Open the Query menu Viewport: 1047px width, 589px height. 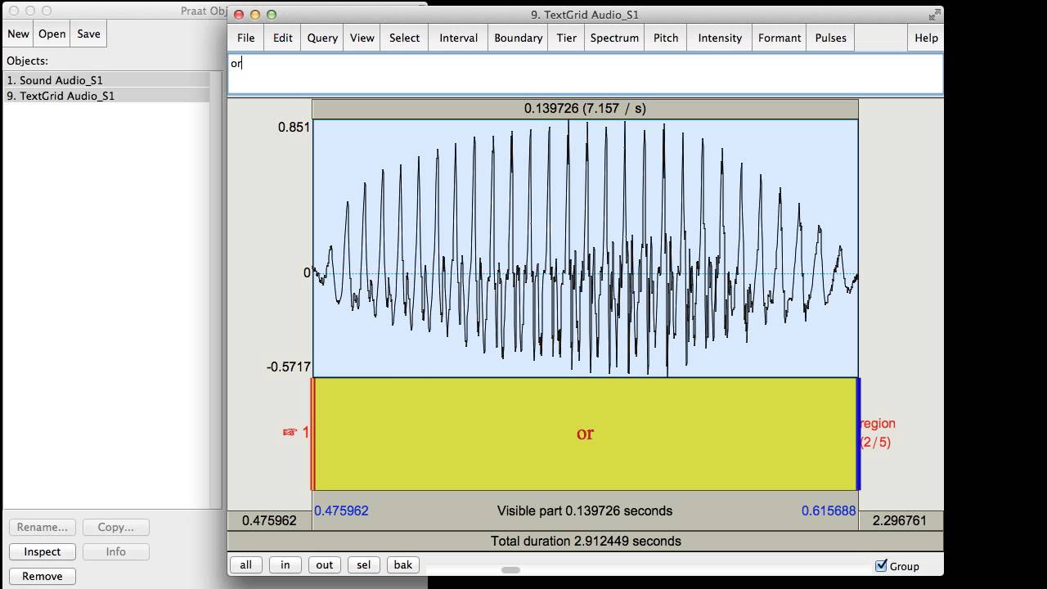(322, 38)
